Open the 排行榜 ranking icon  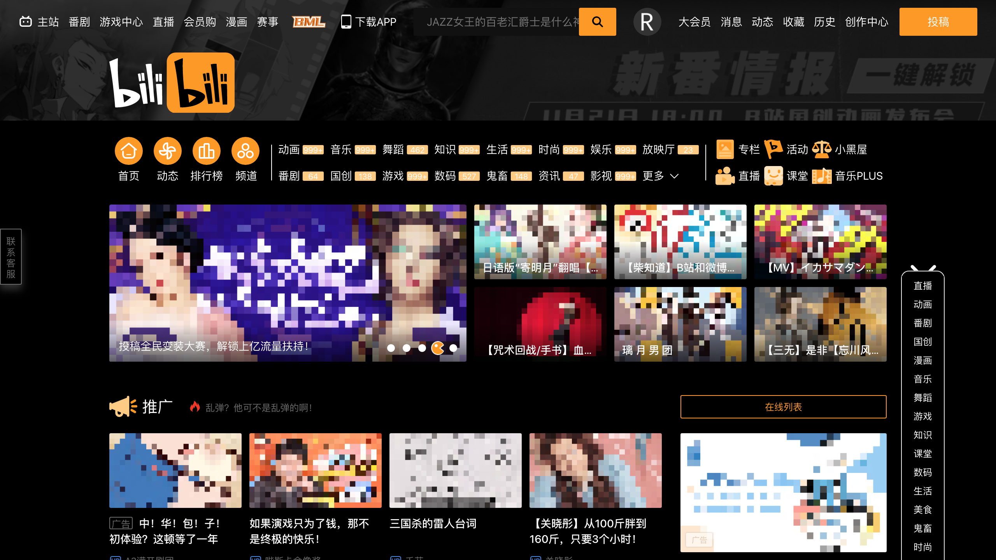click(x=206, y=151)
